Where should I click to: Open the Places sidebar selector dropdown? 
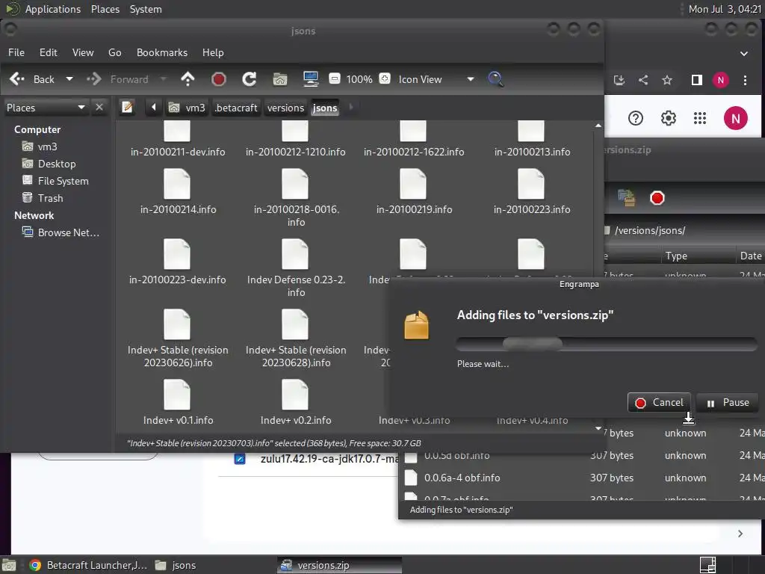(x=46, y=108)
